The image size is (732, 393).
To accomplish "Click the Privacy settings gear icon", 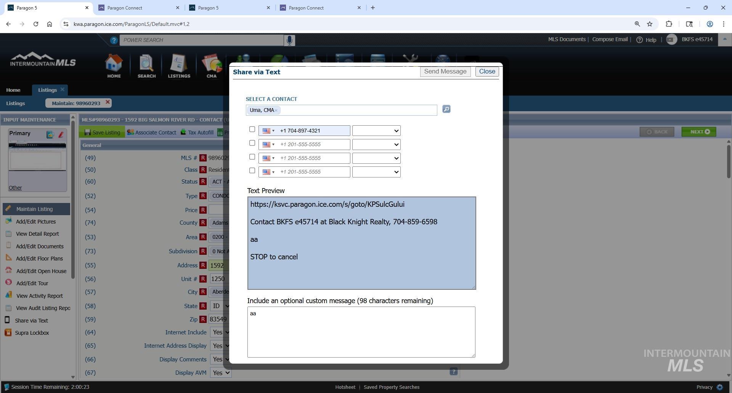I will (719, 387).
